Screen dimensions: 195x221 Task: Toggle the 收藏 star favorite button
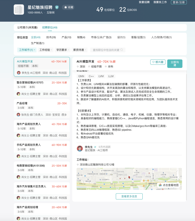click(68, 7)
